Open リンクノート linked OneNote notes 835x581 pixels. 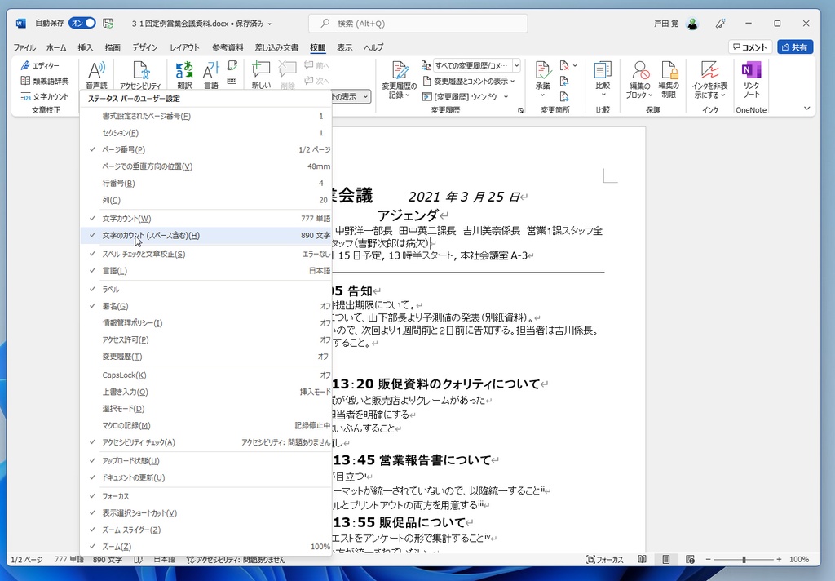pos(751,79)
